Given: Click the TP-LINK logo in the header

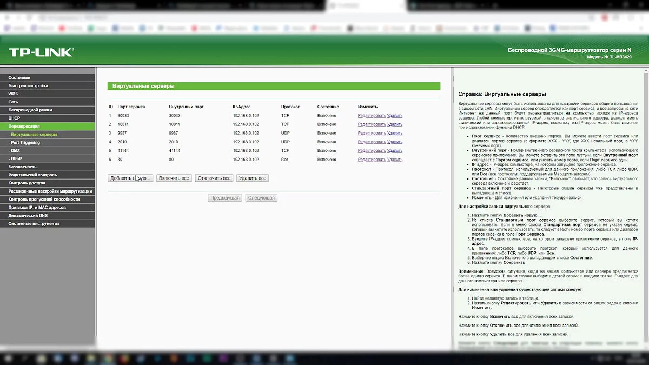Looking at the screenshot, I should [41, 52].
